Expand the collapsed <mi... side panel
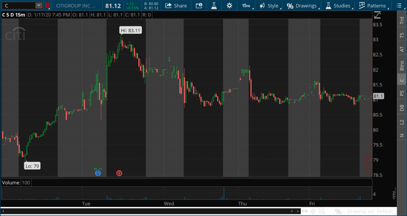 (x=394, y=193)
